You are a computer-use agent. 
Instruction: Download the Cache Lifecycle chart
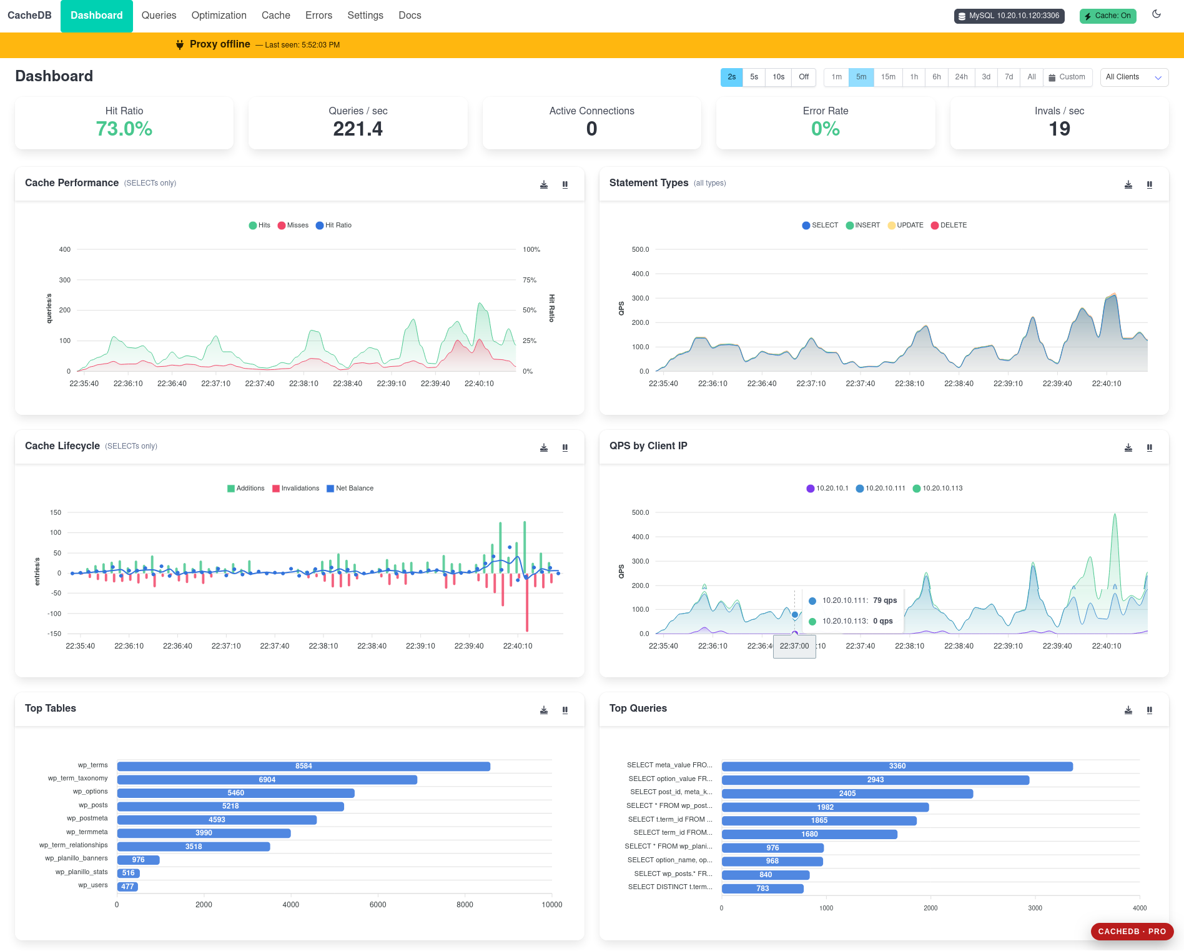(544, 447)
